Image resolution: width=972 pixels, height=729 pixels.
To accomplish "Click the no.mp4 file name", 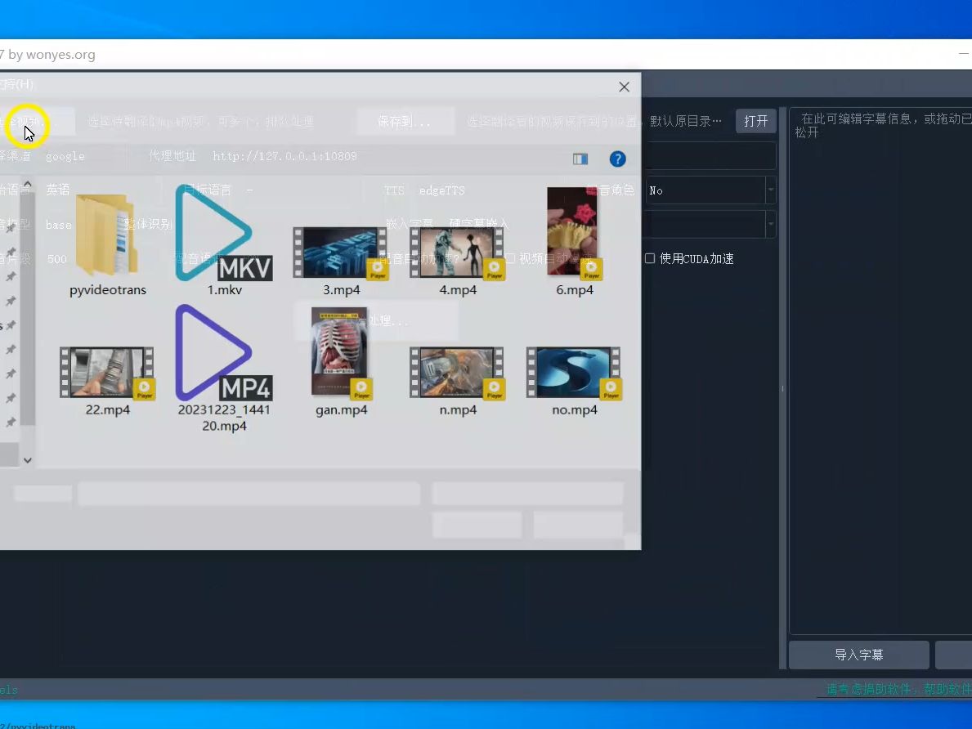I will [x=575, y=409].
